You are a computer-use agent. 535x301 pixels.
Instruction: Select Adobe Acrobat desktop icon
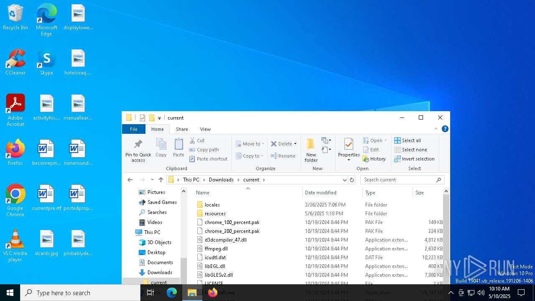pyautogui.click(x=15, y=110)
